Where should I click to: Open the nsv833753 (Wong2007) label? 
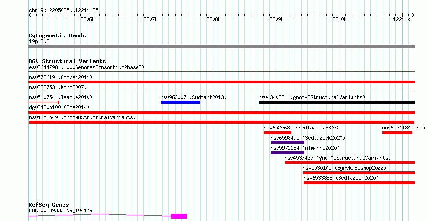pyautogui.click(x=58, y=87)
